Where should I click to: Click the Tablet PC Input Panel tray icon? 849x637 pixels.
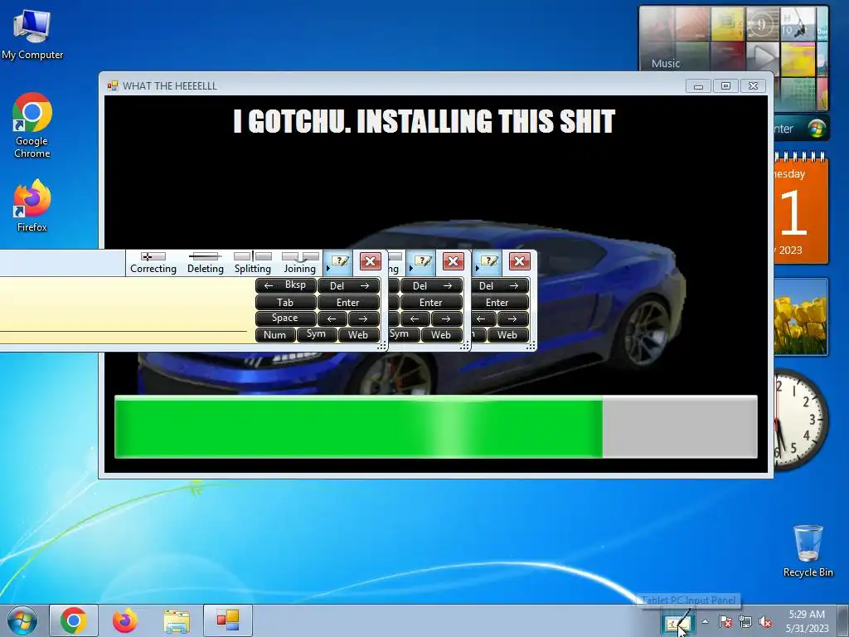point(677,623)
